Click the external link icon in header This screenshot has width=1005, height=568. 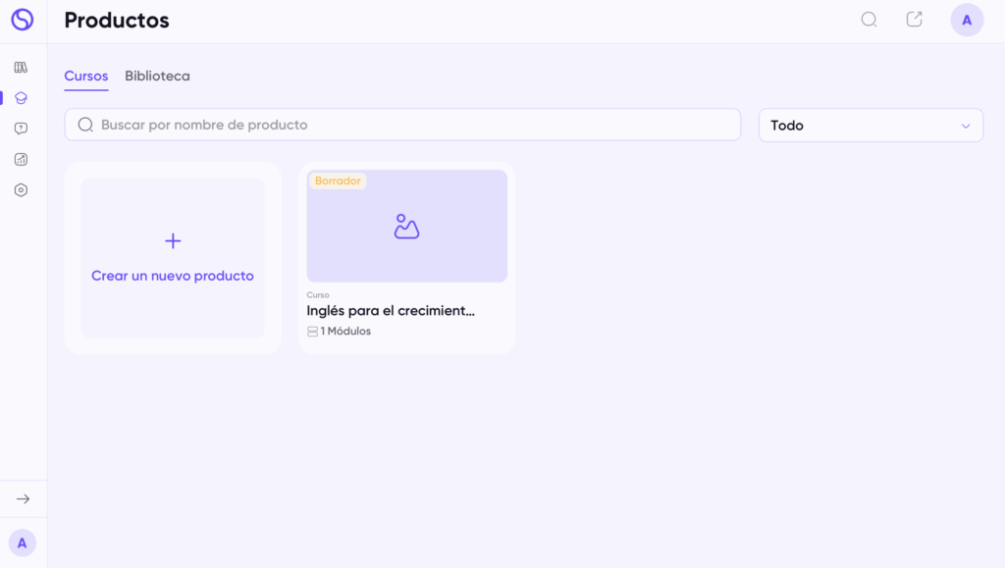click(914, 20)
